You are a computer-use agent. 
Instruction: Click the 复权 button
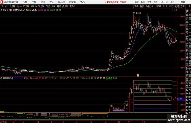[136, 6]
